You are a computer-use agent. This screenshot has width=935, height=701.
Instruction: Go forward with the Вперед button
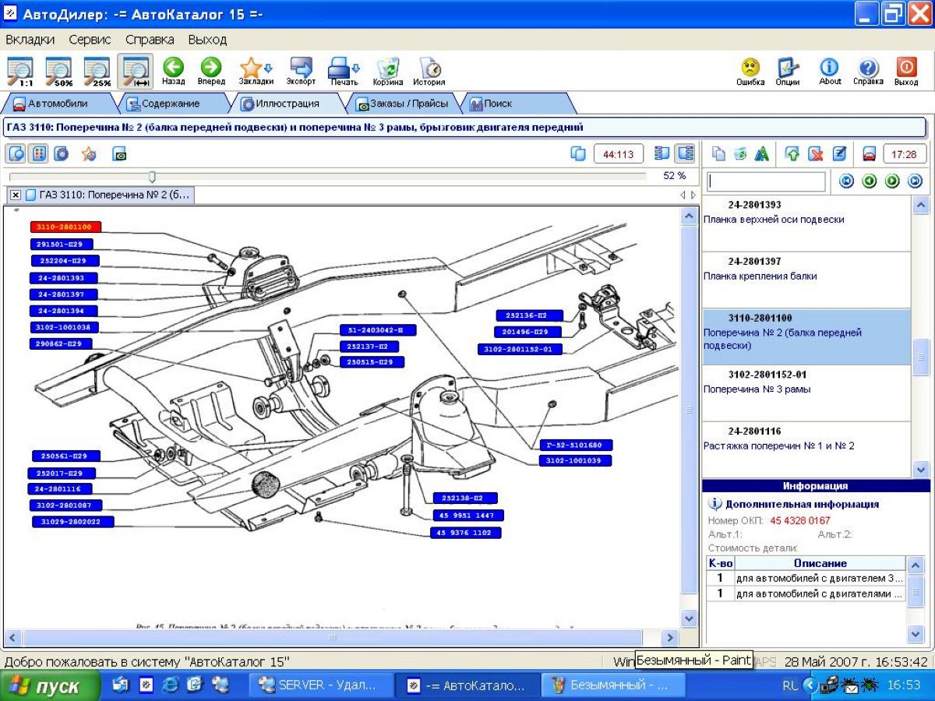(210, 71)
